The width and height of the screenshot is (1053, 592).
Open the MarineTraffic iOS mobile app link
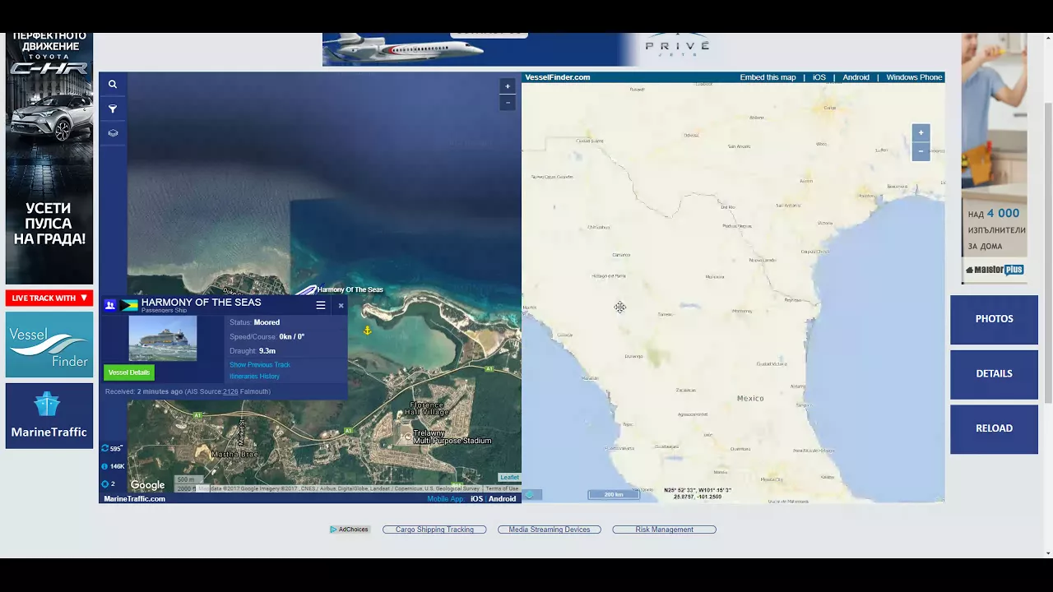pos(476,498)
